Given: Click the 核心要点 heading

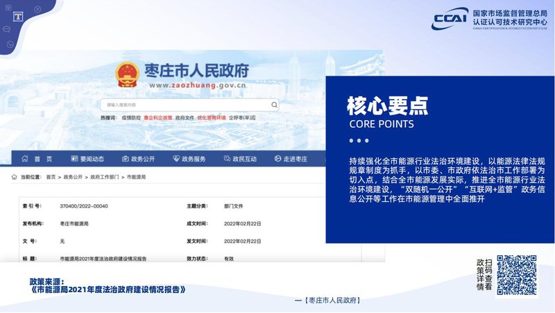Looking at the screenshot, I should 388,106.
